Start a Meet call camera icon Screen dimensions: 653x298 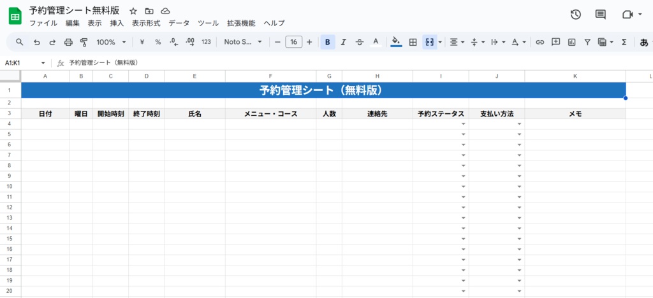(627, 15)
